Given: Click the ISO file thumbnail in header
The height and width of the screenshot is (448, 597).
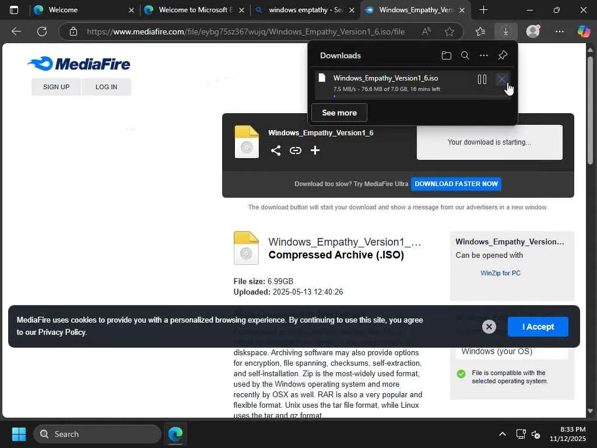Looking at the screenshot, I should [x=247, y=142].
